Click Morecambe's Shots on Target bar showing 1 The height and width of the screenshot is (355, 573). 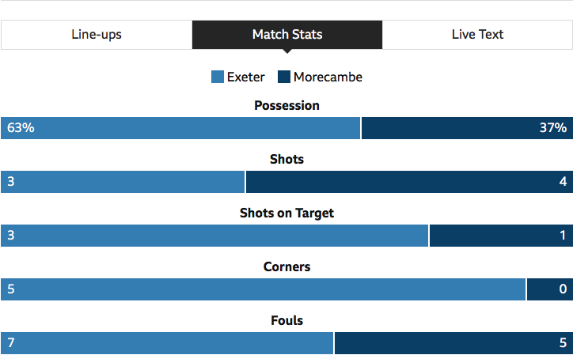(x=502, y=236)
